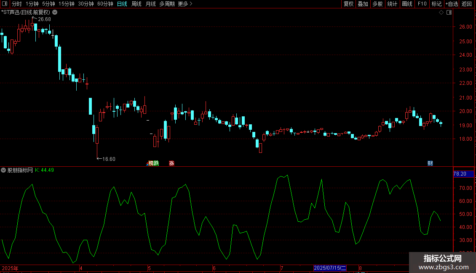Click the 叠加 overlay button
476x273 pixels.
[363, 4]
